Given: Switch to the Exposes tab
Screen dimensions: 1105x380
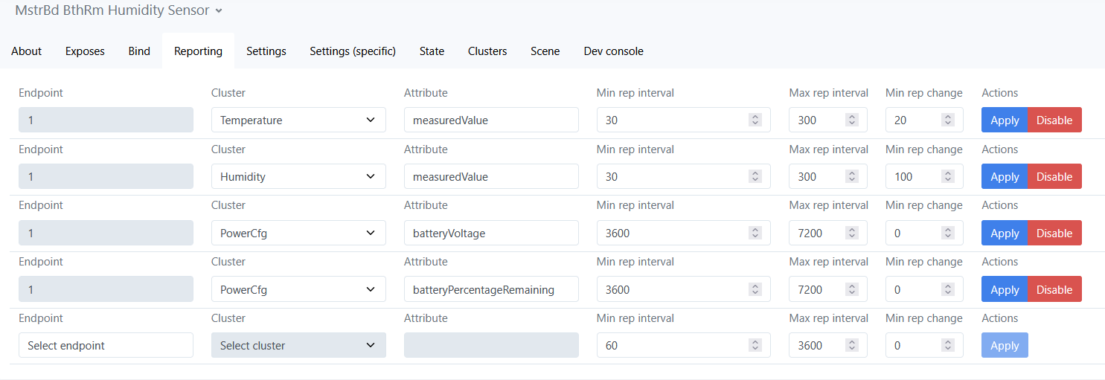Looking at the screenshot, I should point(85,51).
